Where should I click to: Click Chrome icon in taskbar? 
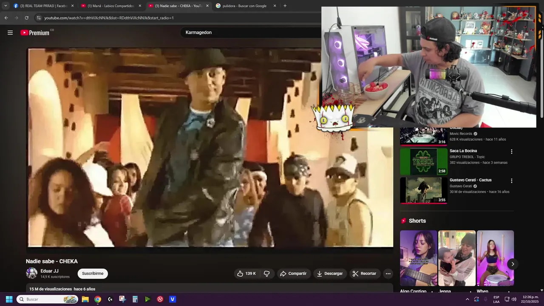(x=98, y=299)
